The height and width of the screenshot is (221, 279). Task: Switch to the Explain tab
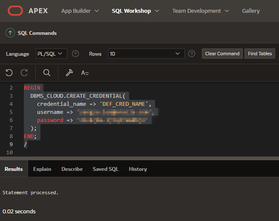pyautogui.click(x=42, y=169)
